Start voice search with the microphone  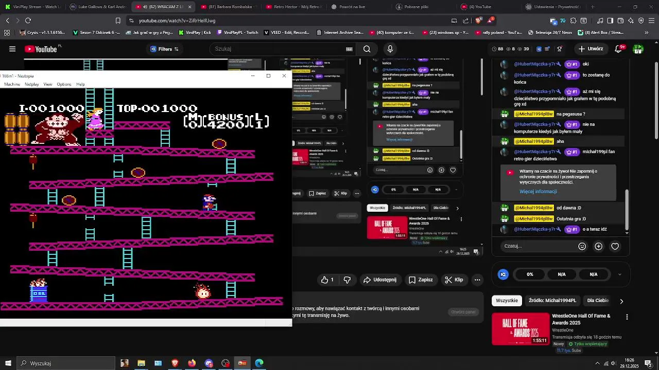pyautogui.click(x=390, y=49)
